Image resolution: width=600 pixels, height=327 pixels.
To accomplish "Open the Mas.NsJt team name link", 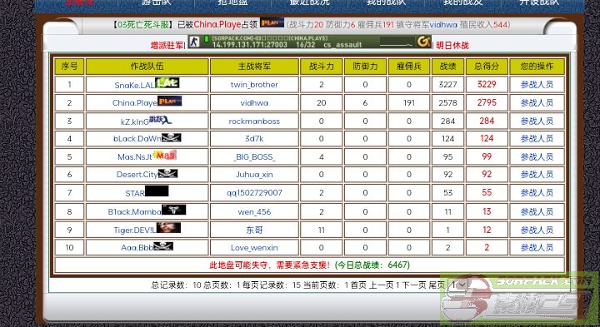I will [135, 157].
